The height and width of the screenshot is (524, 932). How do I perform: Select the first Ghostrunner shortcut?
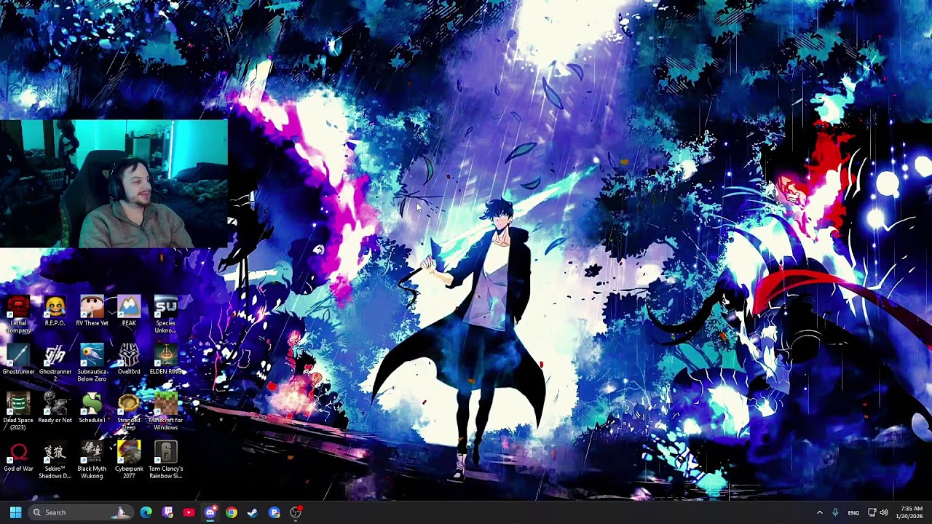pos(18,360)
